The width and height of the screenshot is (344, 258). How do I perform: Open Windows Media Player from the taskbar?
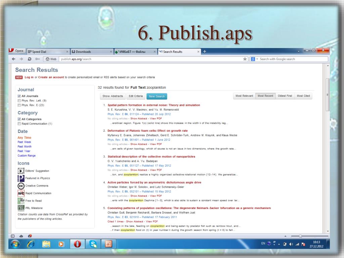pos(61,244)
